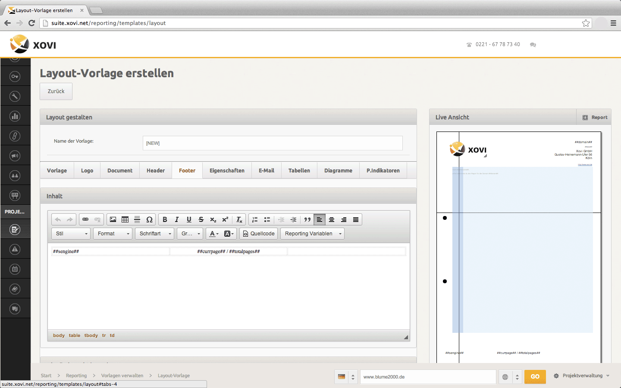Open the globe search engine selector
The width and height of the screenshot is (621, 388).
511,377
